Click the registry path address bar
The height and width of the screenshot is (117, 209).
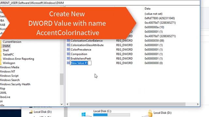tap(100, 3)
